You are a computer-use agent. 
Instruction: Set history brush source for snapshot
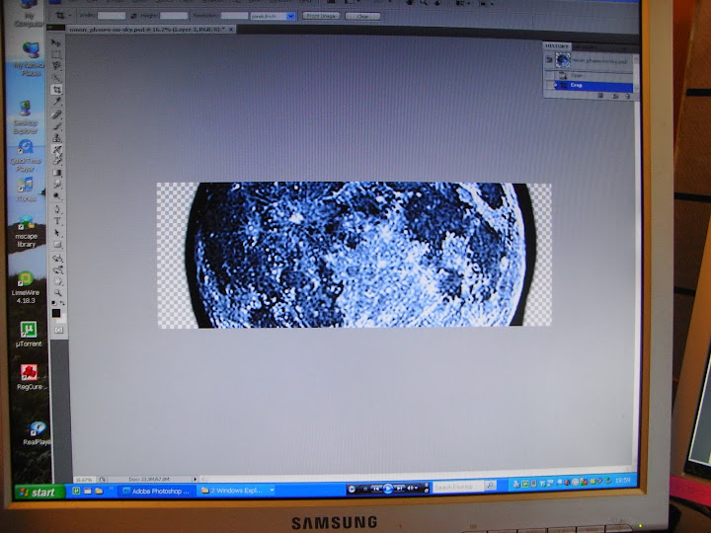pyautogui.click(x=549, y=60)
